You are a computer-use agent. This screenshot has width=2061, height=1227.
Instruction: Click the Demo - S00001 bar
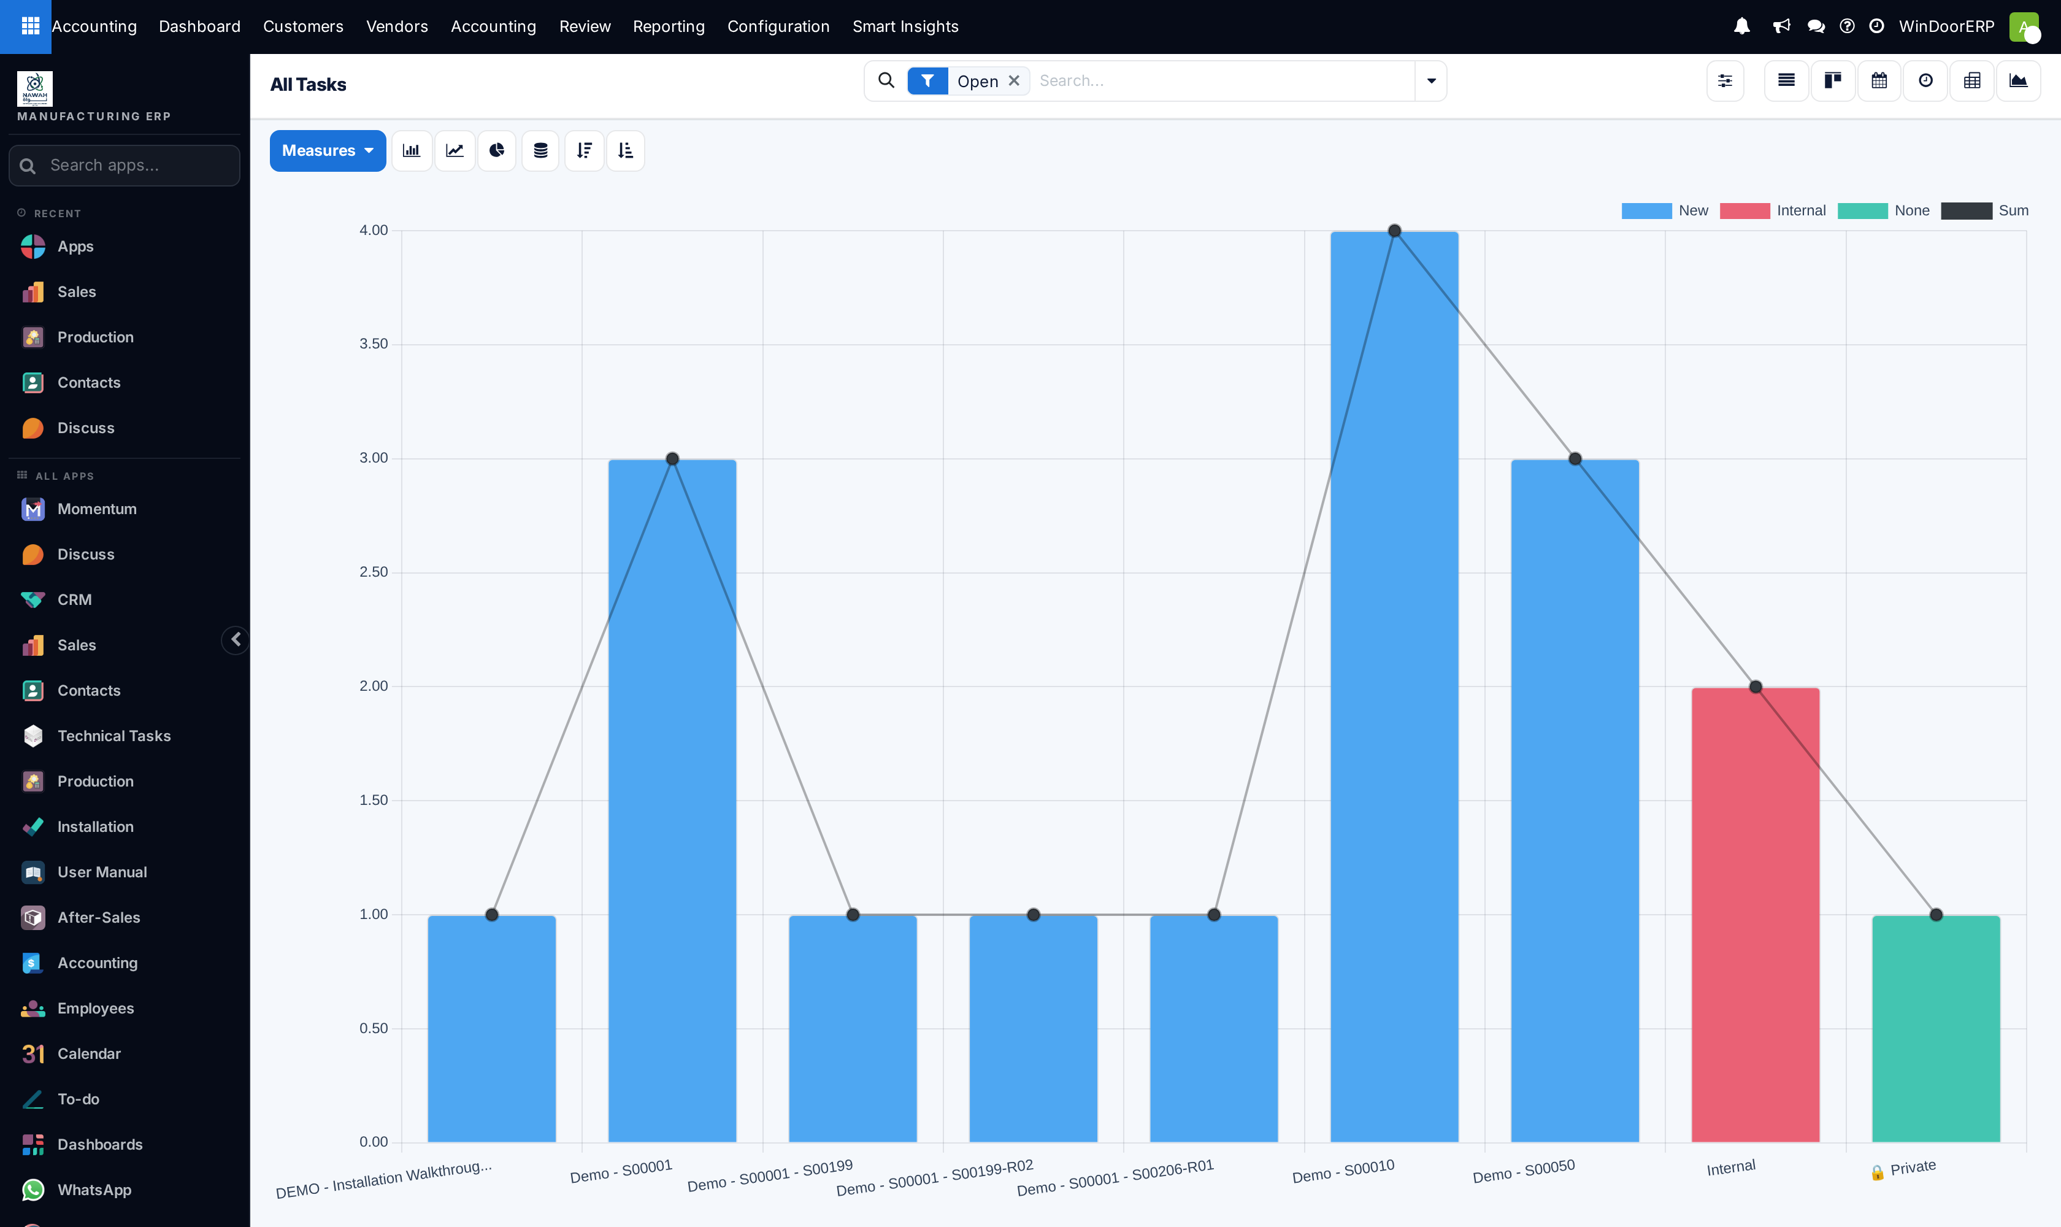coord(672,801)
